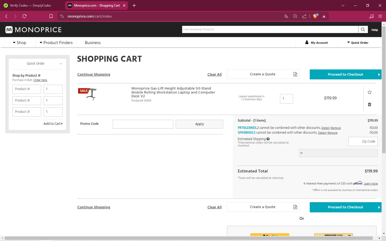Open My Account
This screenshot has width=386, height=241.
[317, 43]
